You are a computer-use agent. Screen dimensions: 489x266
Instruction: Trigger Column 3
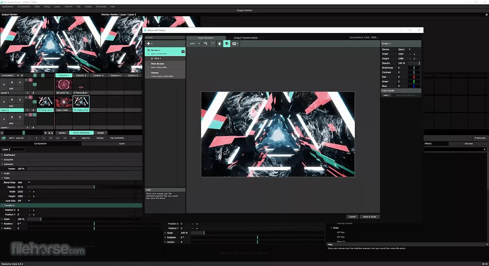pyautogui.click(x=98, y=75)
